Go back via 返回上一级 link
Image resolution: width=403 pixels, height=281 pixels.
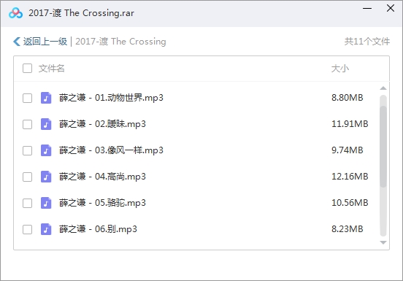click(45, 42)
